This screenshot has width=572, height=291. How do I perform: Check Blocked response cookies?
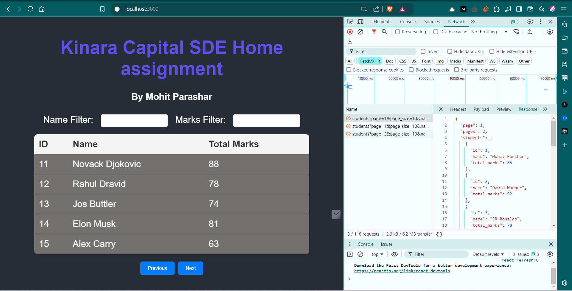(x=349, y=70)
